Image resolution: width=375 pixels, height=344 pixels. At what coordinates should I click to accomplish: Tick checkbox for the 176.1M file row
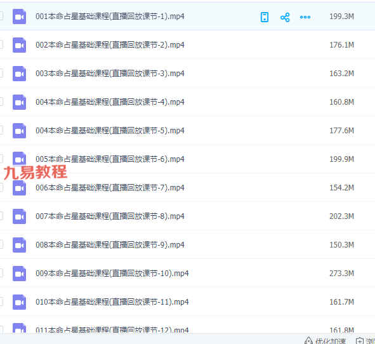1,44
